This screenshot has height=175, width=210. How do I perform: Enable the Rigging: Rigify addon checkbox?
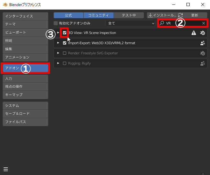pos(65,63)
